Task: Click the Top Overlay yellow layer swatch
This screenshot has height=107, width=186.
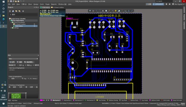Action: point(97,100)
